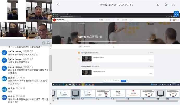Screen dimensions: 180x105
Task: Open search with magnifier icon
Action: [166, 5]
